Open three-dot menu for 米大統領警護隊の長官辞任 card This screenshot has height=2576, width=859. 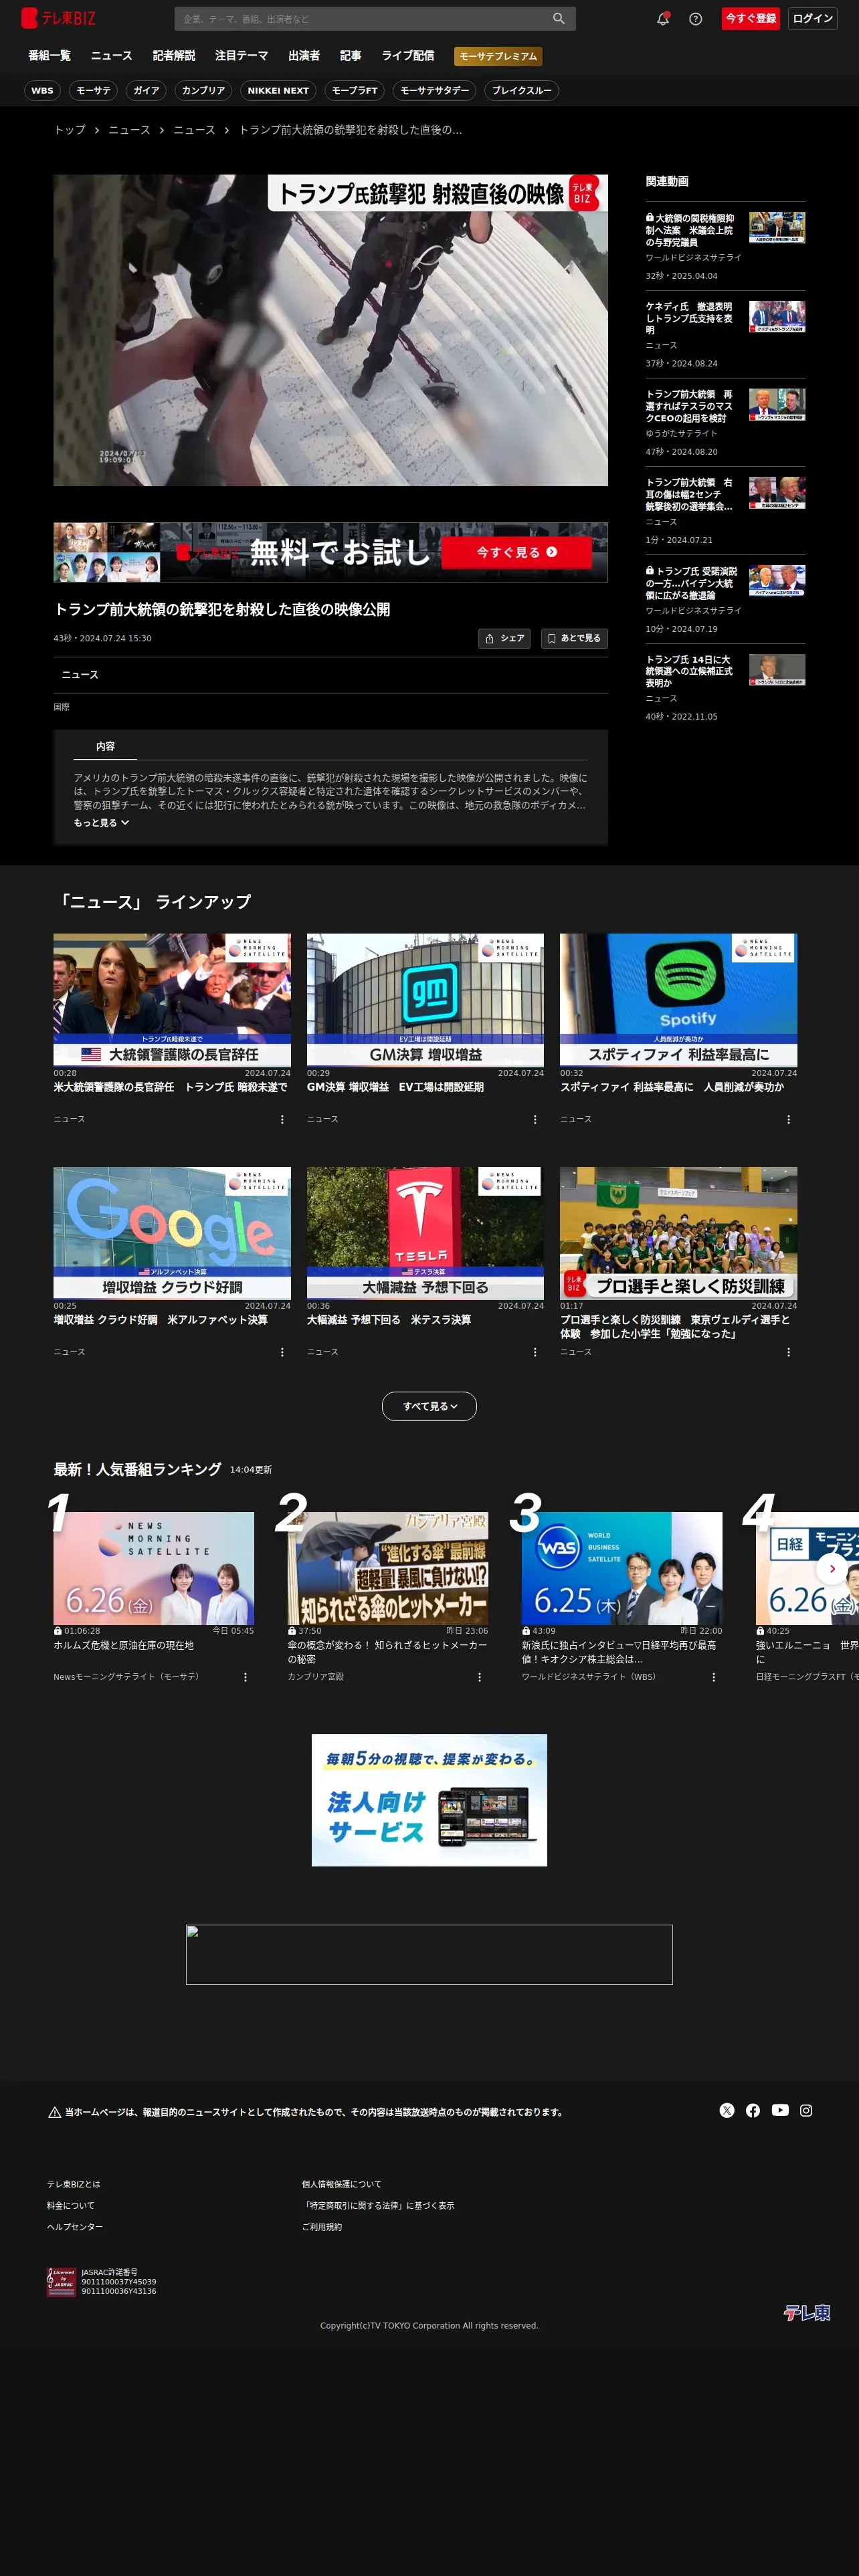coord(282,1119)
